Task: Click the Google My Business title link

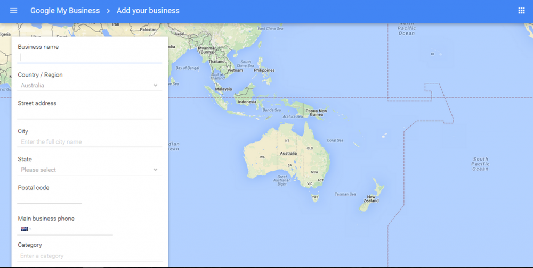Action: tap(65, 11)
